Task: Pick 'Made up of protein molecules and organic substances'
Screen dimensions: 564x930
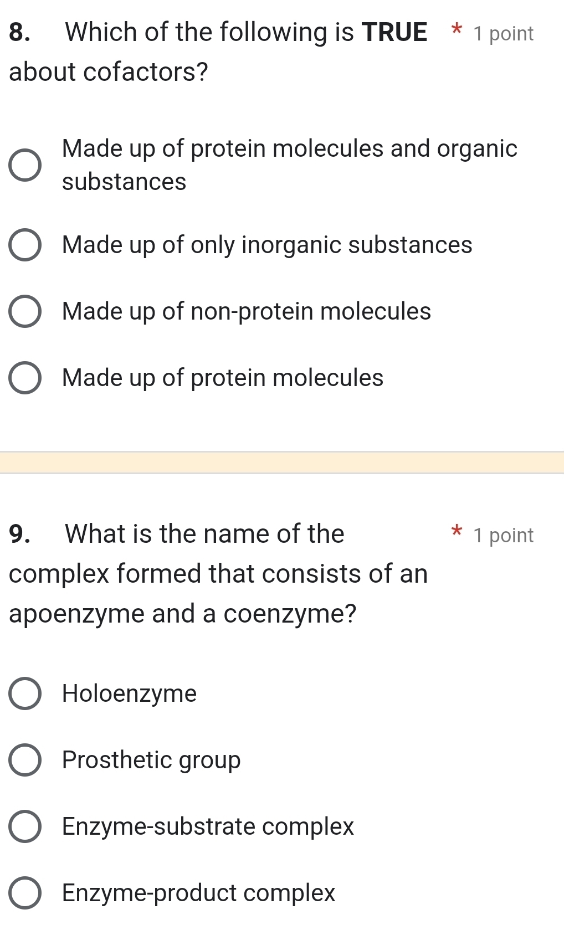Action: click(x=24, y=164)
